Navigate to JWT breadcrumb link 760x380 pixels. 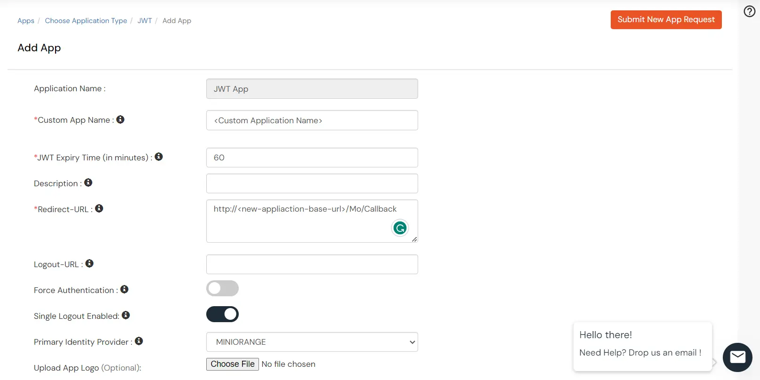[x=145, y=21]
